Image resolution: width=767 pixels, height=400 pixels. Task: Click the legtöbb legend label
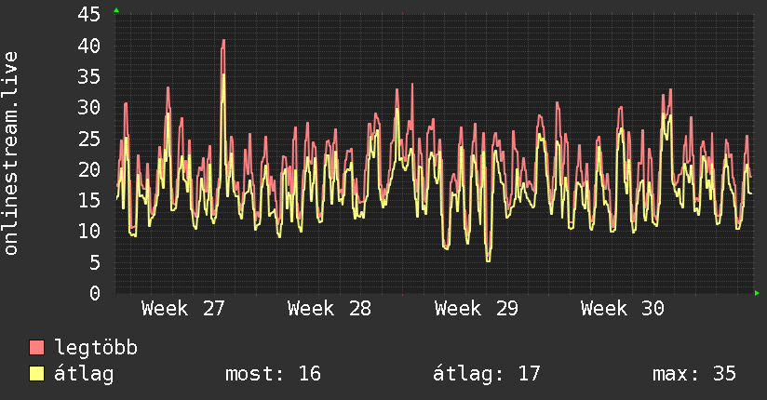[96, 347]
